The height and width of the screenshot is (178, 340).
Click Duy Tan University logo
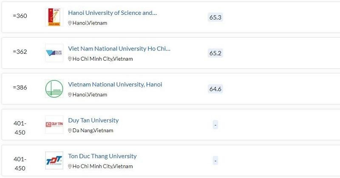click(x=54, y=125)
